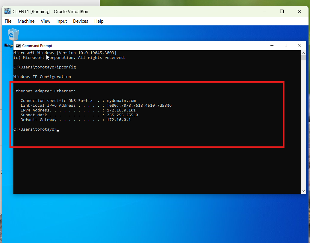Click the 'All rights reserved' copyright line
Image resolution: width=310 pixels, height=243 pixels.
pos(69,58)
